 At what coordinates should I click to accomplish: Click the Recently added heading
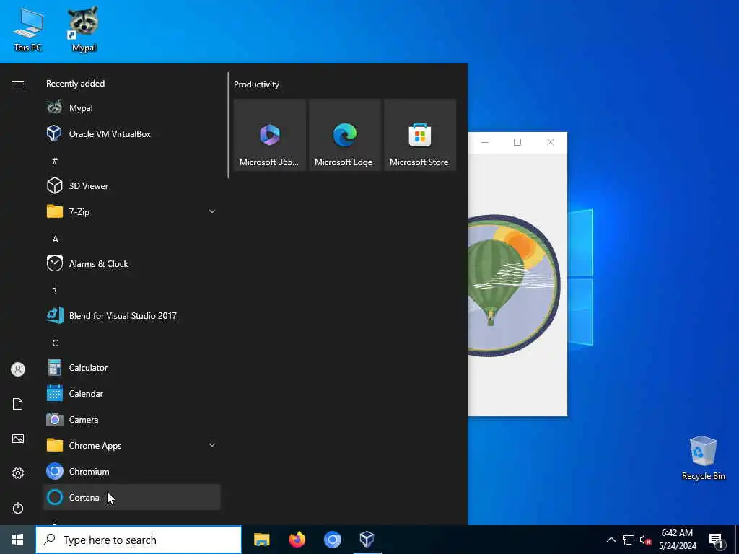tap(75, 84)
